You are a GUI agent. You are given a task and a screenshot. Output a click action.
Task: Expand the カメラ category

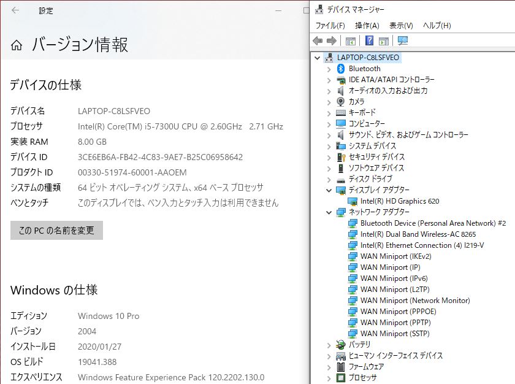point(329,102)
